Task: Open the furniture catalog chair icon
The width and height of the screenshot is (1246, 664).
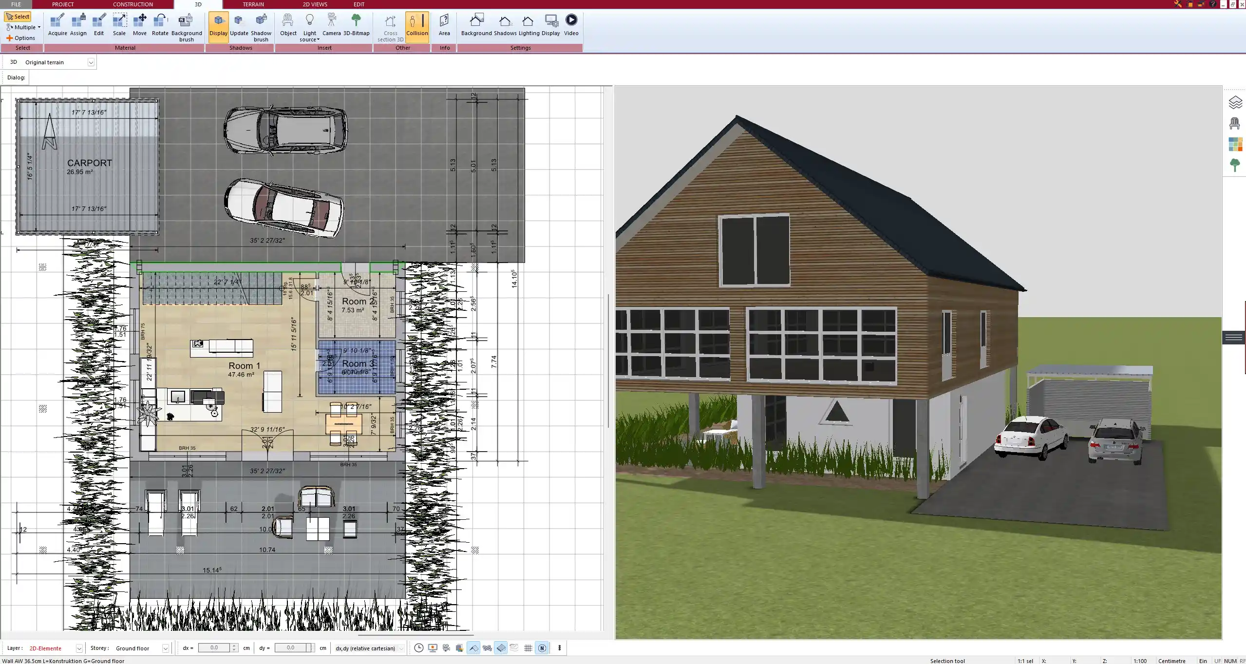Action: tap(1234, 123)
